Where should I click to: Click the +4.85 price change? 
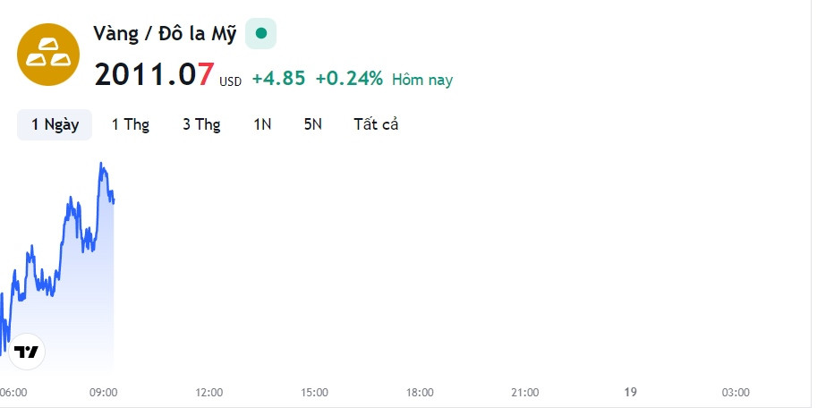coord(279,79)
